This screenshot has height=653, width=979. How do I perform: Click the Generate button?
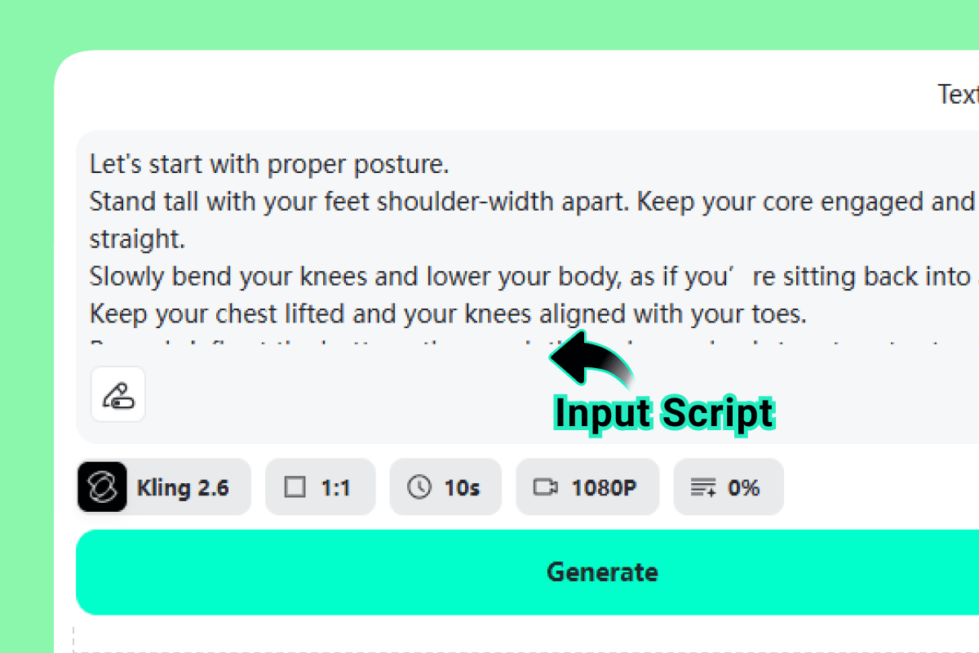pyautogui.click(x=602, y=572)
